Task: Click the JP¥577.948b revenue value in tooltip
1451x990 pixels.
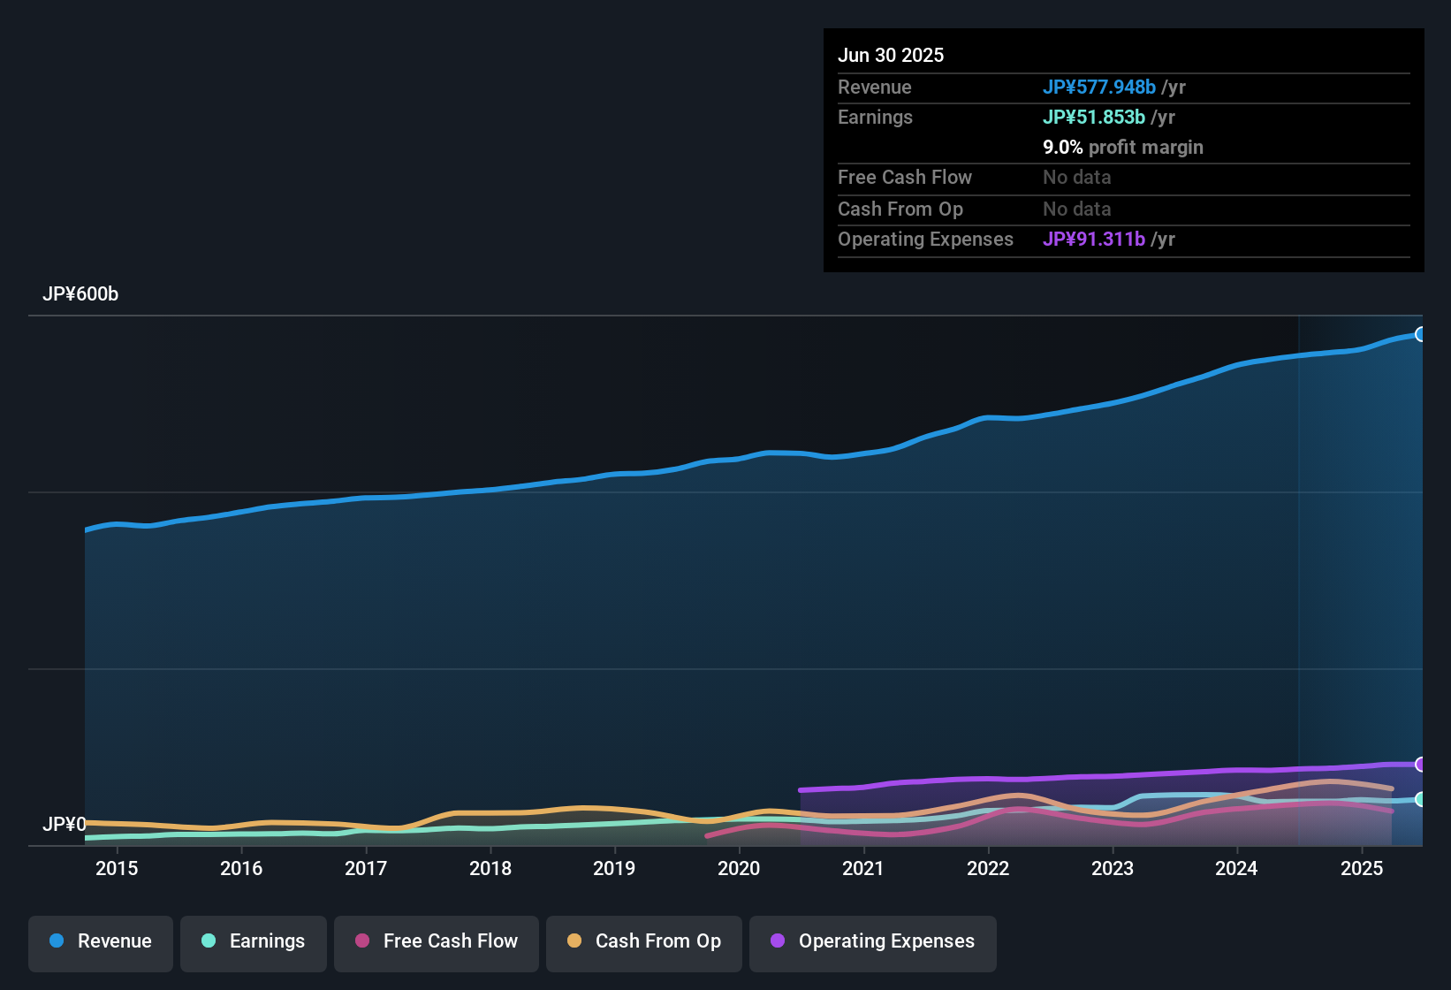Action: (1099, 87)
